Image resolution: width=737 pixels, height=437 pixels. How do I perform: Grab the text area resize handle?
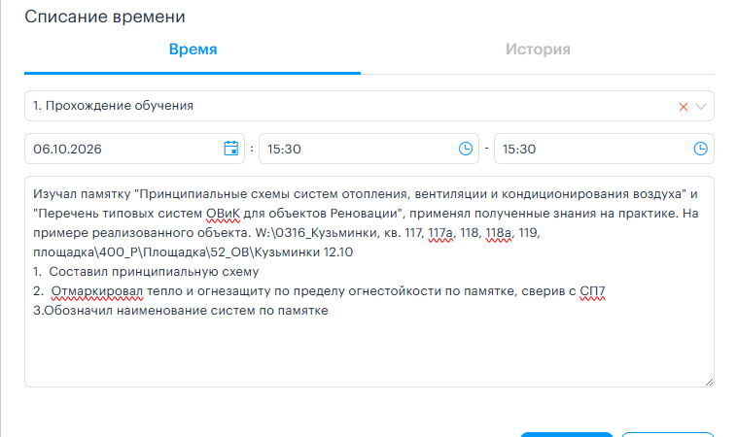pyautogui.click(x=709, y=382)
